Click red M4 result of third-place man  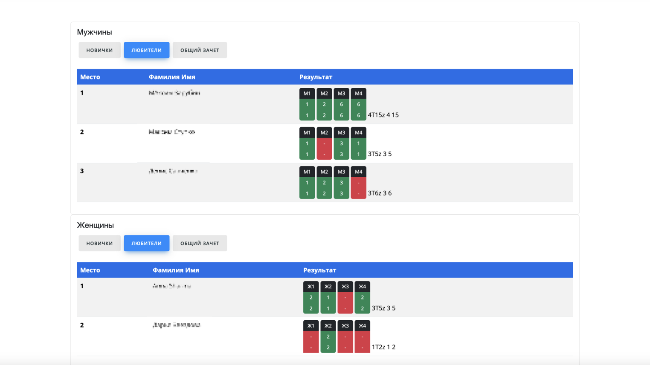(358, 188)
